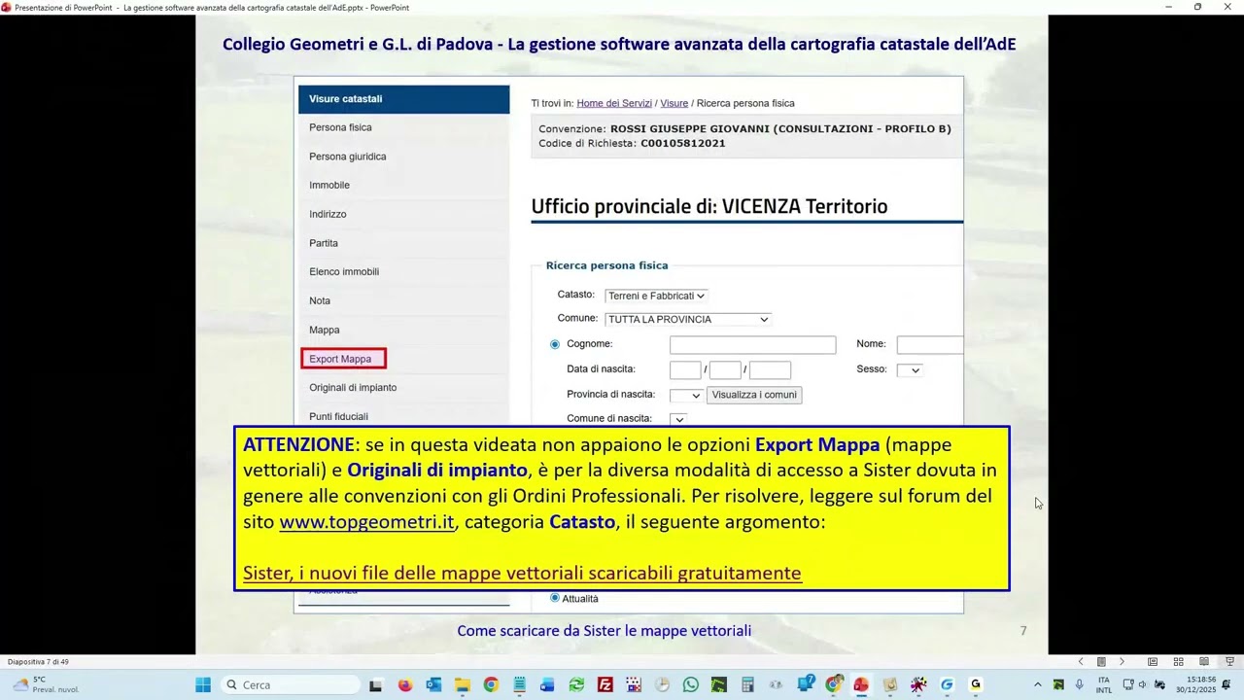
Task: Open Google Chrome from the taskbar
Action: (491, 684)
